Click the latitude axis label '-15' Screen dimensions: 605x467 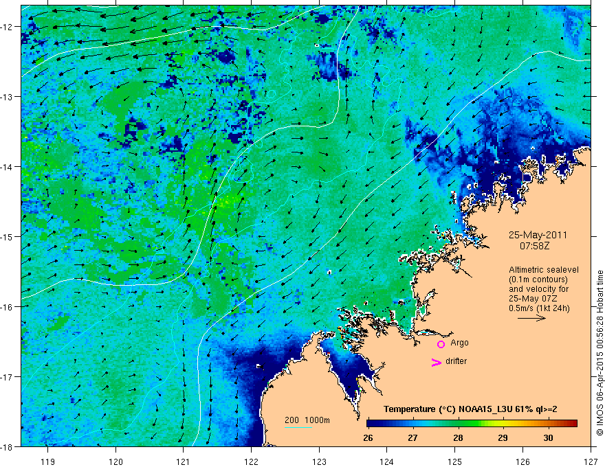[7, 236]
